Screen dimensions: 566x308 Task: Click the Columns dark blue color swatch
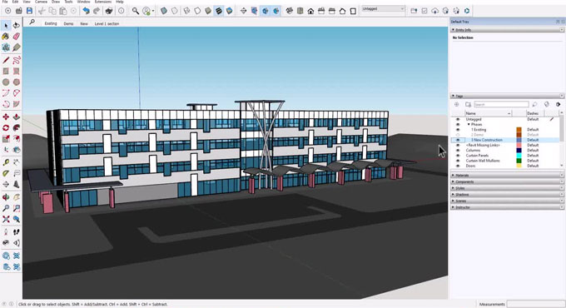coord(519,150)
